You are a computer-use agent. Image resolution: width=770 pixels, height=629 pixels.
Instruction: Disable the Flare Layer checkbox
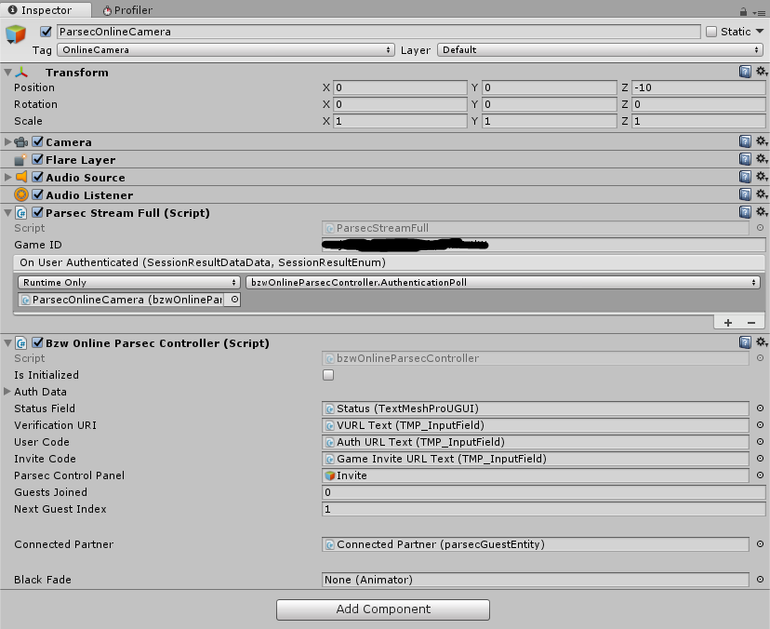pyautogui.click(x=38, y=159)
